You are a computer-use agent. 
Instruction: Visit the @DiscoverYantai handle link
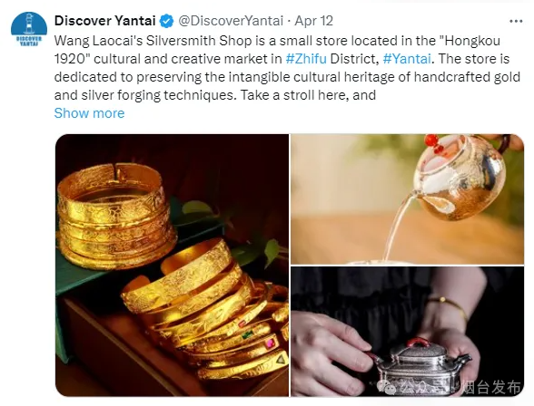[231, 21]
